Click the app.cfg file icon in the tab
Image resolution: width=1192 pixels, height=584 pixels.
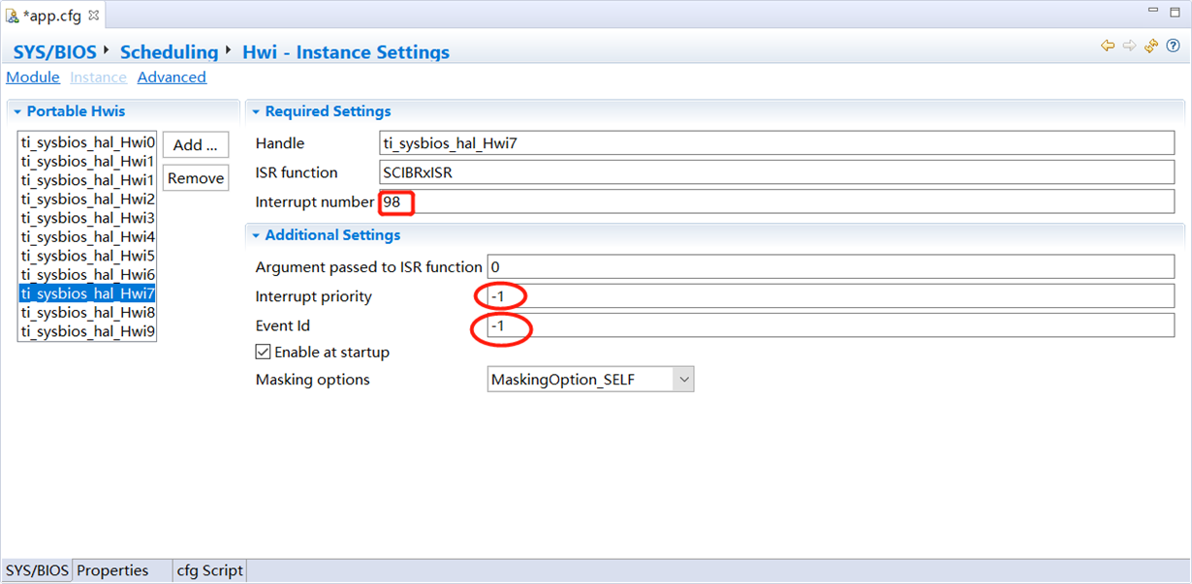click(13, 15)
